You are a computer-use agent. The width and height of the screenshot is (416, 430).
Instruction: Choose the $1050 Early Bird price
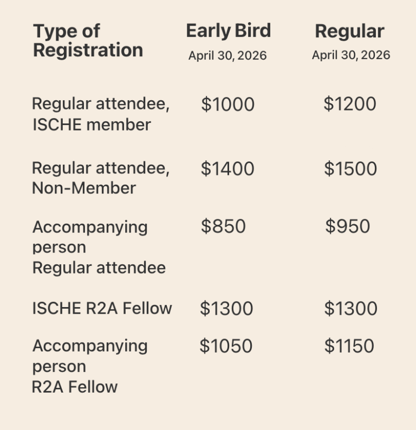click(226, 346)
